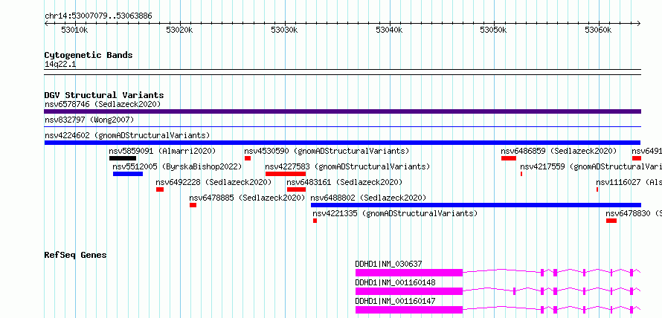Click the nsv4224602 gnomAD variant label
This screenshot has height=318, width=662.
click(127, 135)
